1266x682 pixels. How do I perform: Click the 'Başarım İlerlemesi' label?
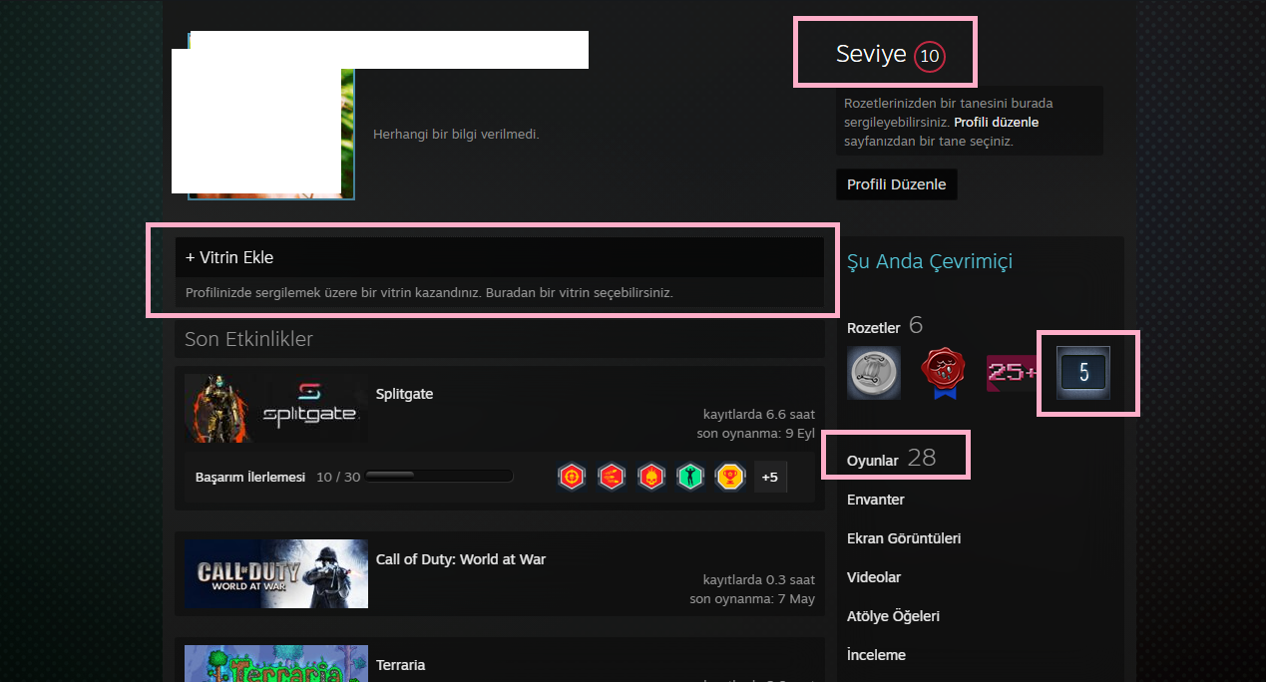pos(250,478)
